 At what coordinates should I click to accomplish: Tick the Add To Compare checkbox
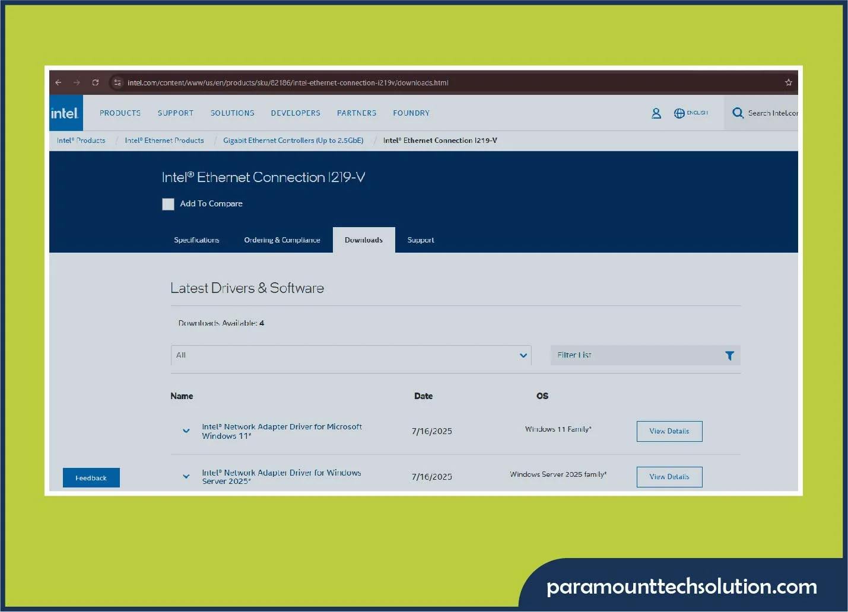169,204
